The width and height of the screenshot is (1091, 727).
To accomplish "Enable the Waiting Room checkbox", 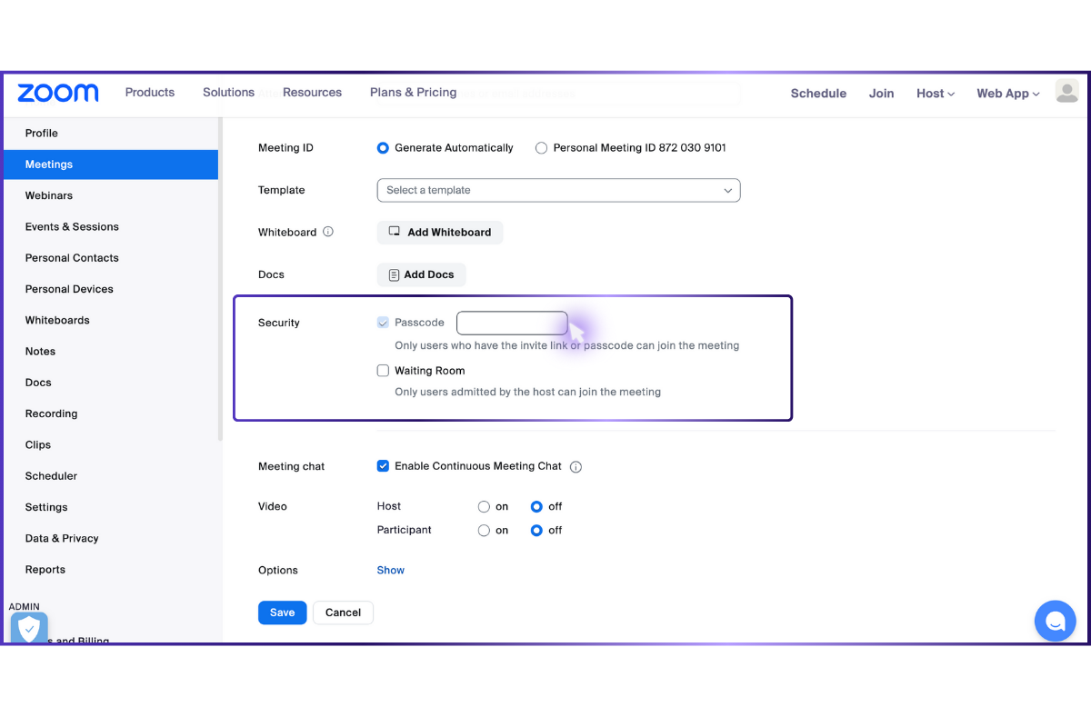I will (x=383, y=371).
